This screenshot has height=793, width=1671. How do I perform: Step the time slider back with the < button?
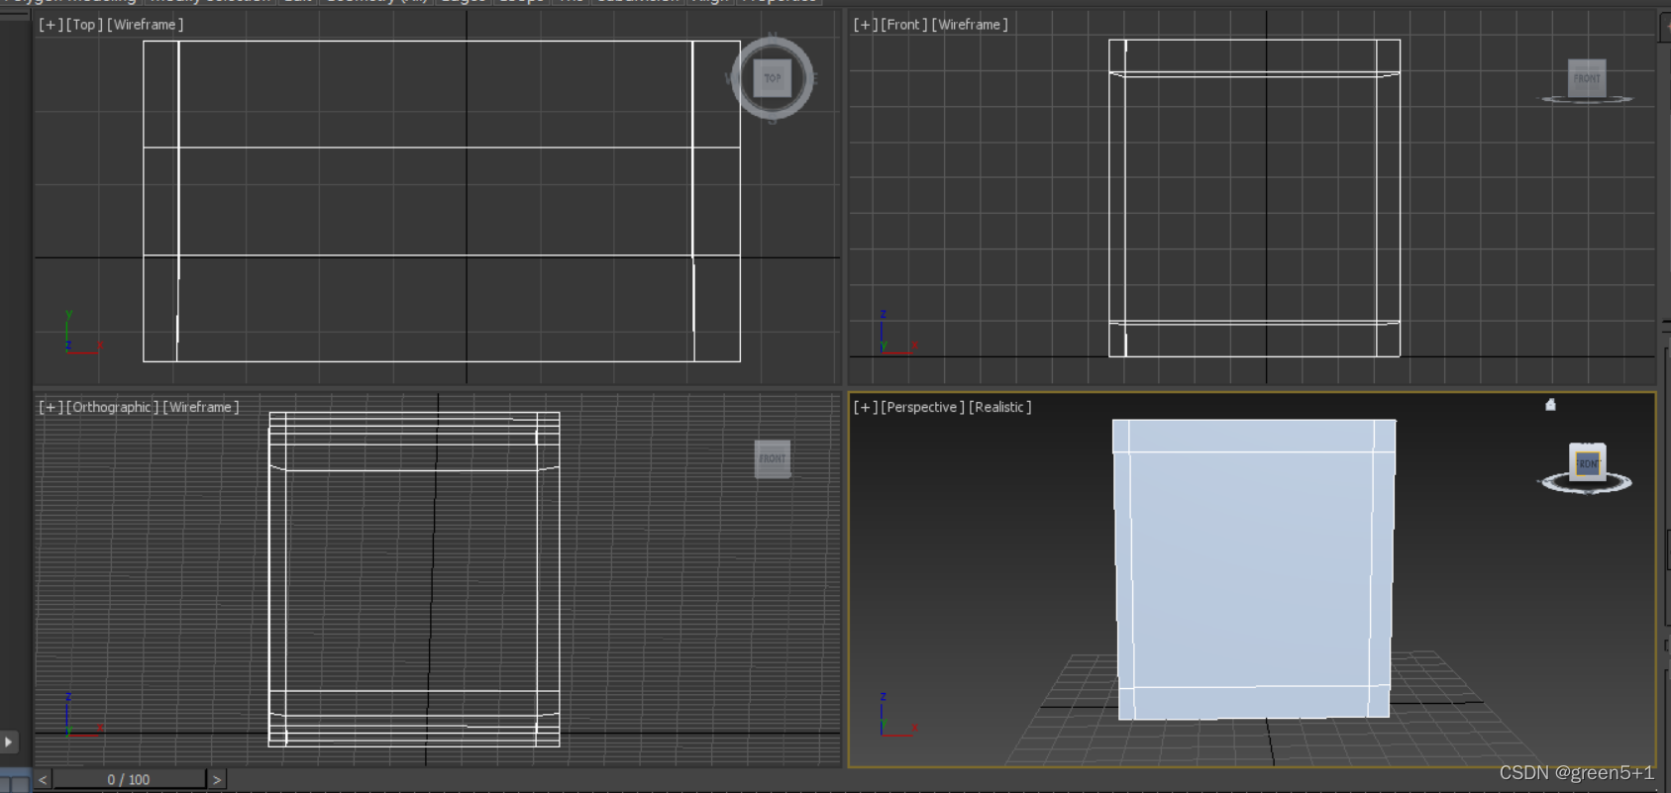pyautogui.click(x=43, y=779)
